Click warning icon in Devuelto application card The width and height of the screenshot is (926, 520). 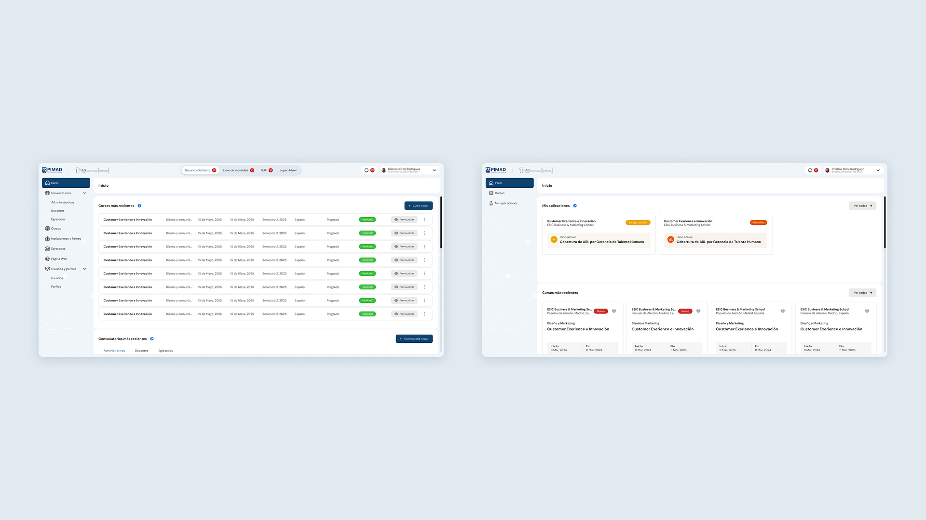[x=670, y=240]
